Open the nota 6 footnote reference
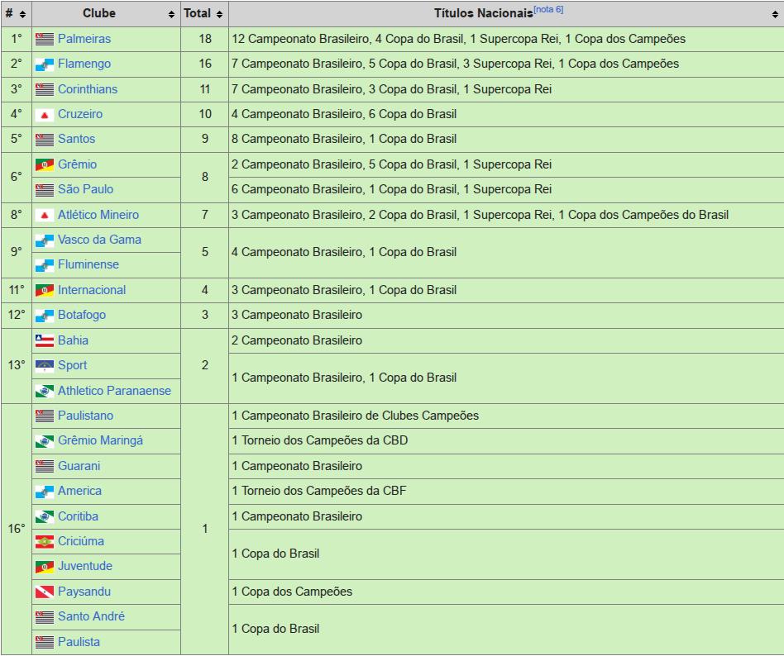This screenshot has width=784, height=656. (548, 9)
